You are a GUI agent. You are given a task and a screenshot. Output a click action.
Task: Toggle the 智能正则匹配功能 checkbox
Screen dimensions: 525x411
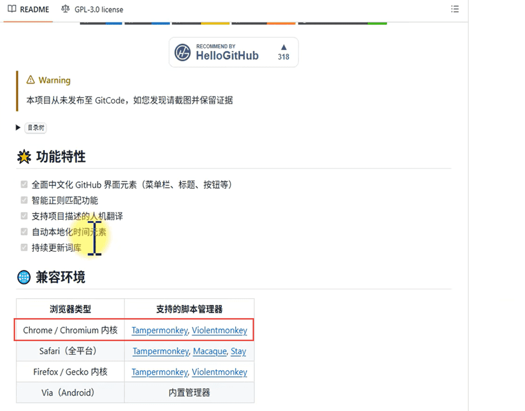(x=24, y=201)
